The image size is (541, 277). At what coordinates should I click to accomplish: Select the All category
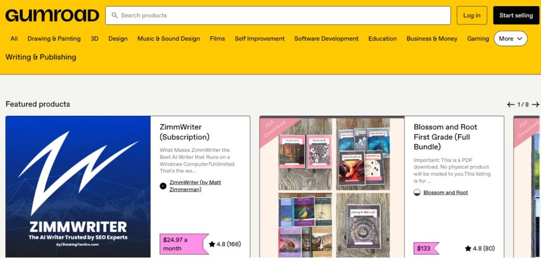click(x=14, y=39)
